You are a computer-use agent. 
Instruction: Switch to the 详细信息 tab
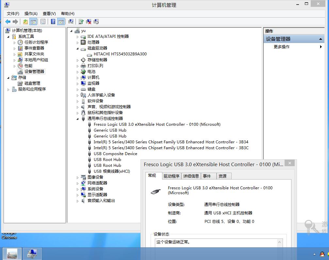pyautogui.click(x=191, y=176)
